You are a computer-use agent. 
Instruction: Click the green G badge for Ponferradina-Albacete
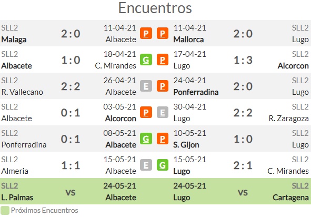pyautogui.click(x=146, y=139)
